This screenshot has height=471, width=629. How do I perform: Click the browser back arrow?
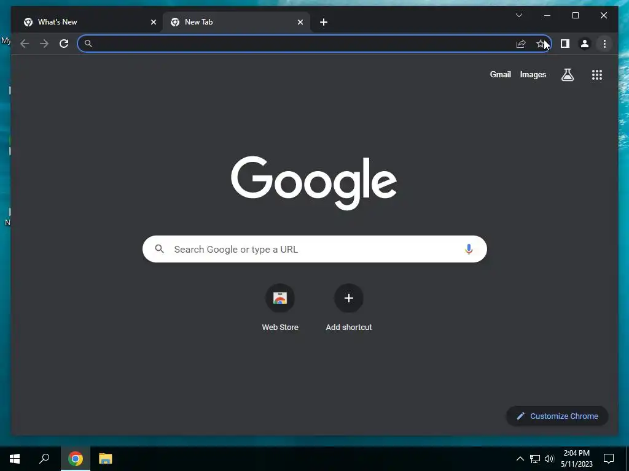25,44
